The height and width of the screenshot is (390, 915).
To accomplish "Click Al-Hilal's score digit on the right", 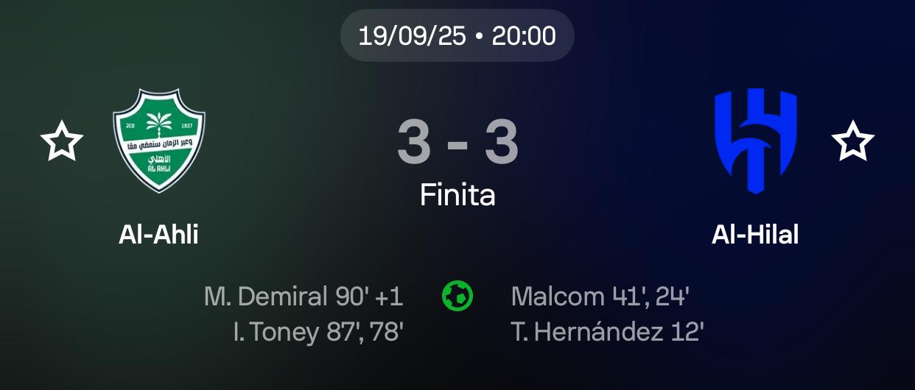I will coord(502,143).
